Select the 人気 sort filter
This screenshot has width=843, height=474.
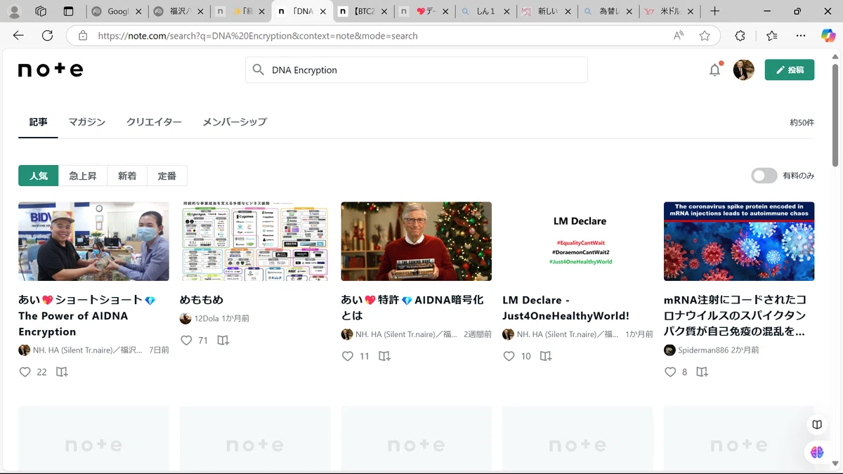click(39, 176)
